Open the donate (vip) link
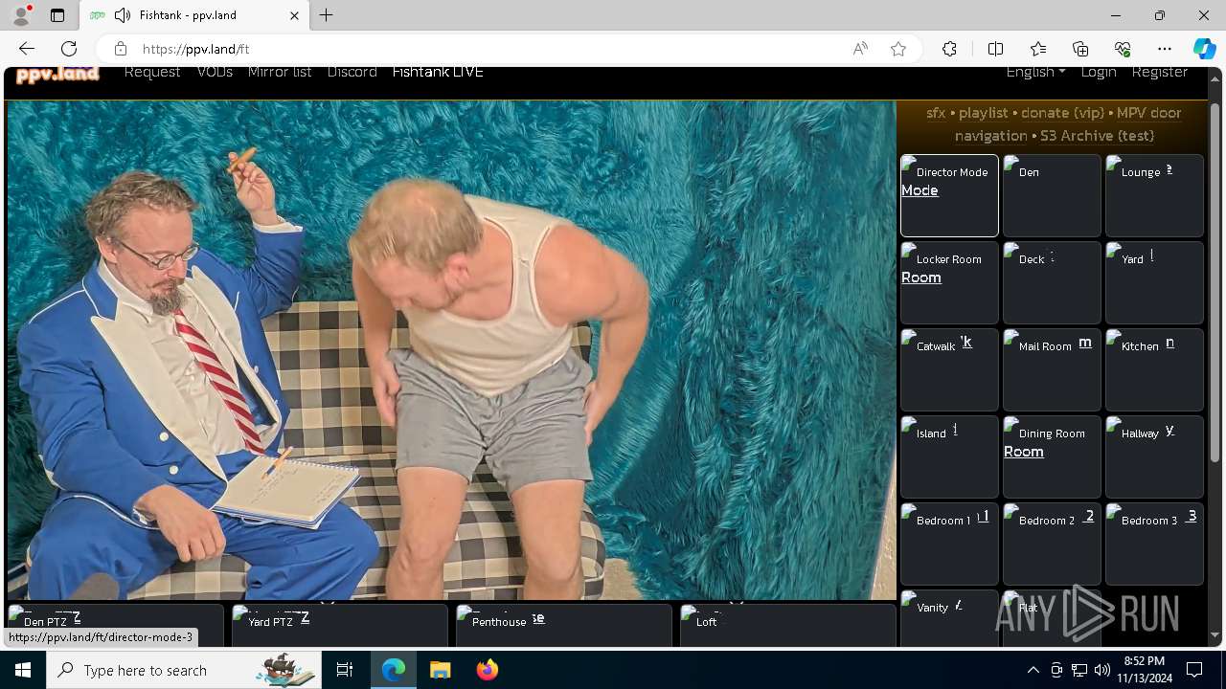The image size is (1226, 689). point(1062,113)
